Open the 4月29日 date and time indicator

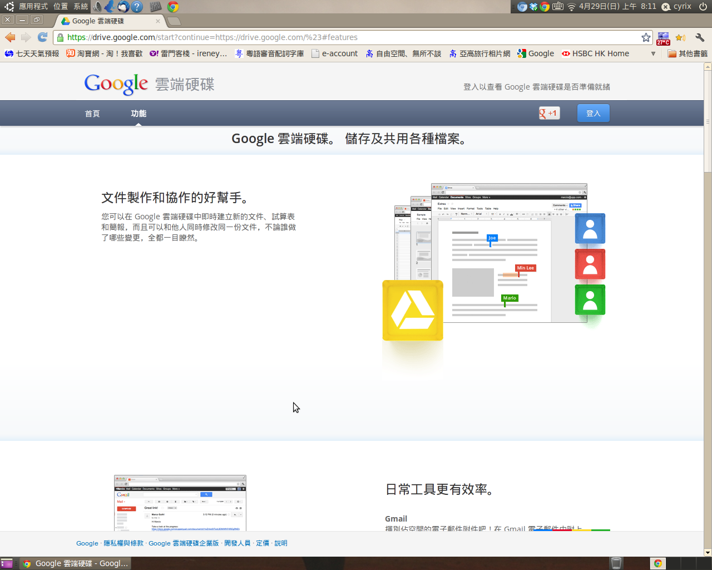[x=617, y=7]
